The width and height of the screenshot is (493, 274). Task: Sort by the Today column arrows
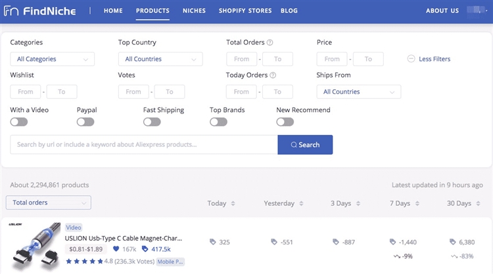(233, 203)
